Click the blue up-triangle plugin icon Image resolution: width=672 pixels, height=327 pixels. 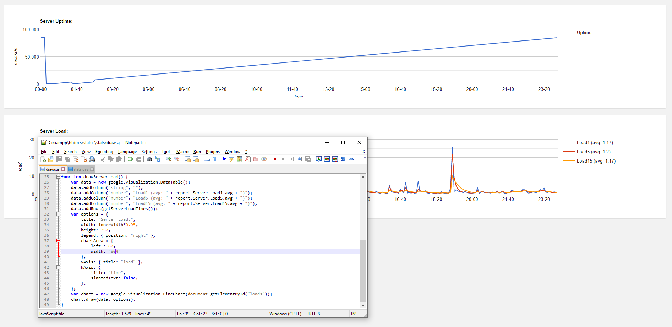[x=351, y=159]
